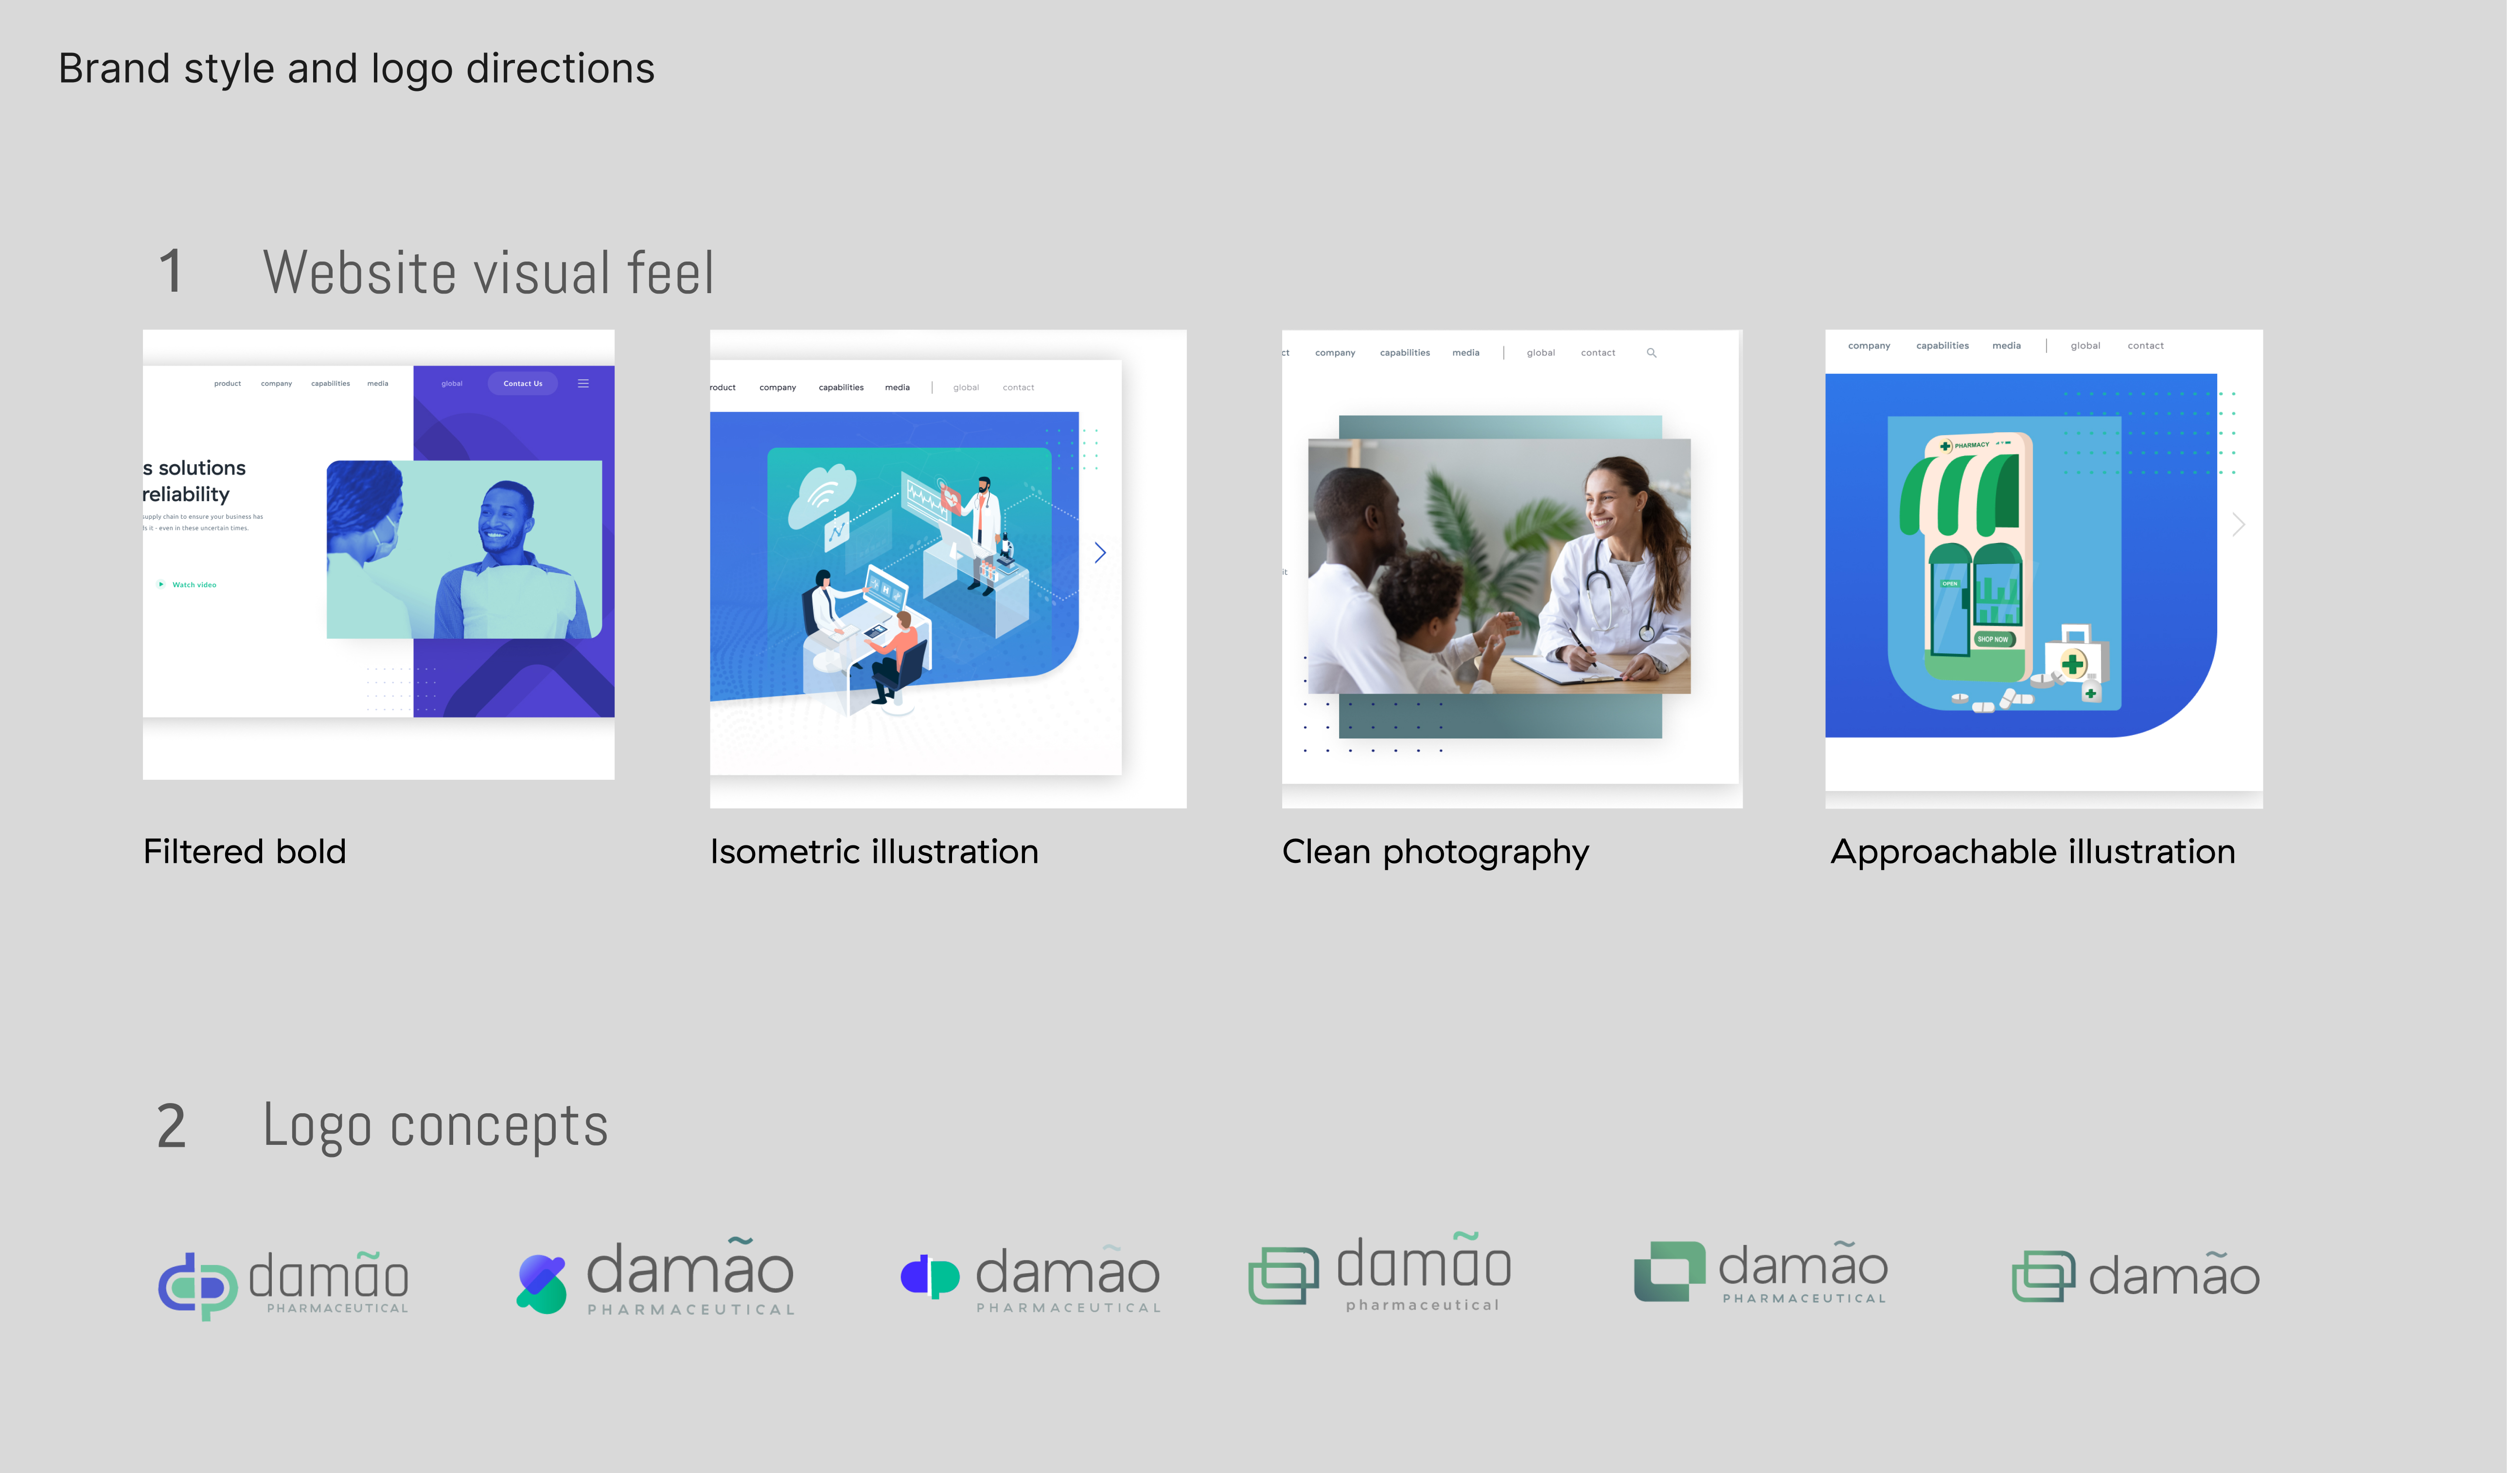Open the hamburger menu in the Filtered bold mockup

tap(584, 383)
